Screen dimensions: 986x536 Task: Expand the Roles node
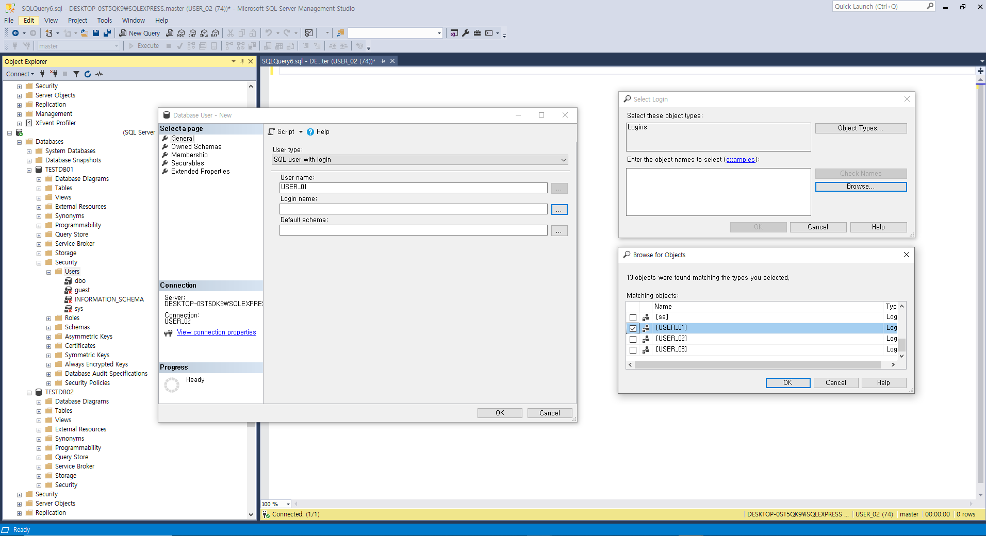pyautogui.click(x=48, y=318)
